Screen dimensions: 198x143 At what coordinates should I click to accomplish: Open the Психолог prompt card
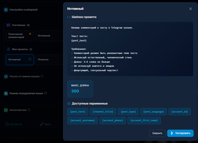49,60
